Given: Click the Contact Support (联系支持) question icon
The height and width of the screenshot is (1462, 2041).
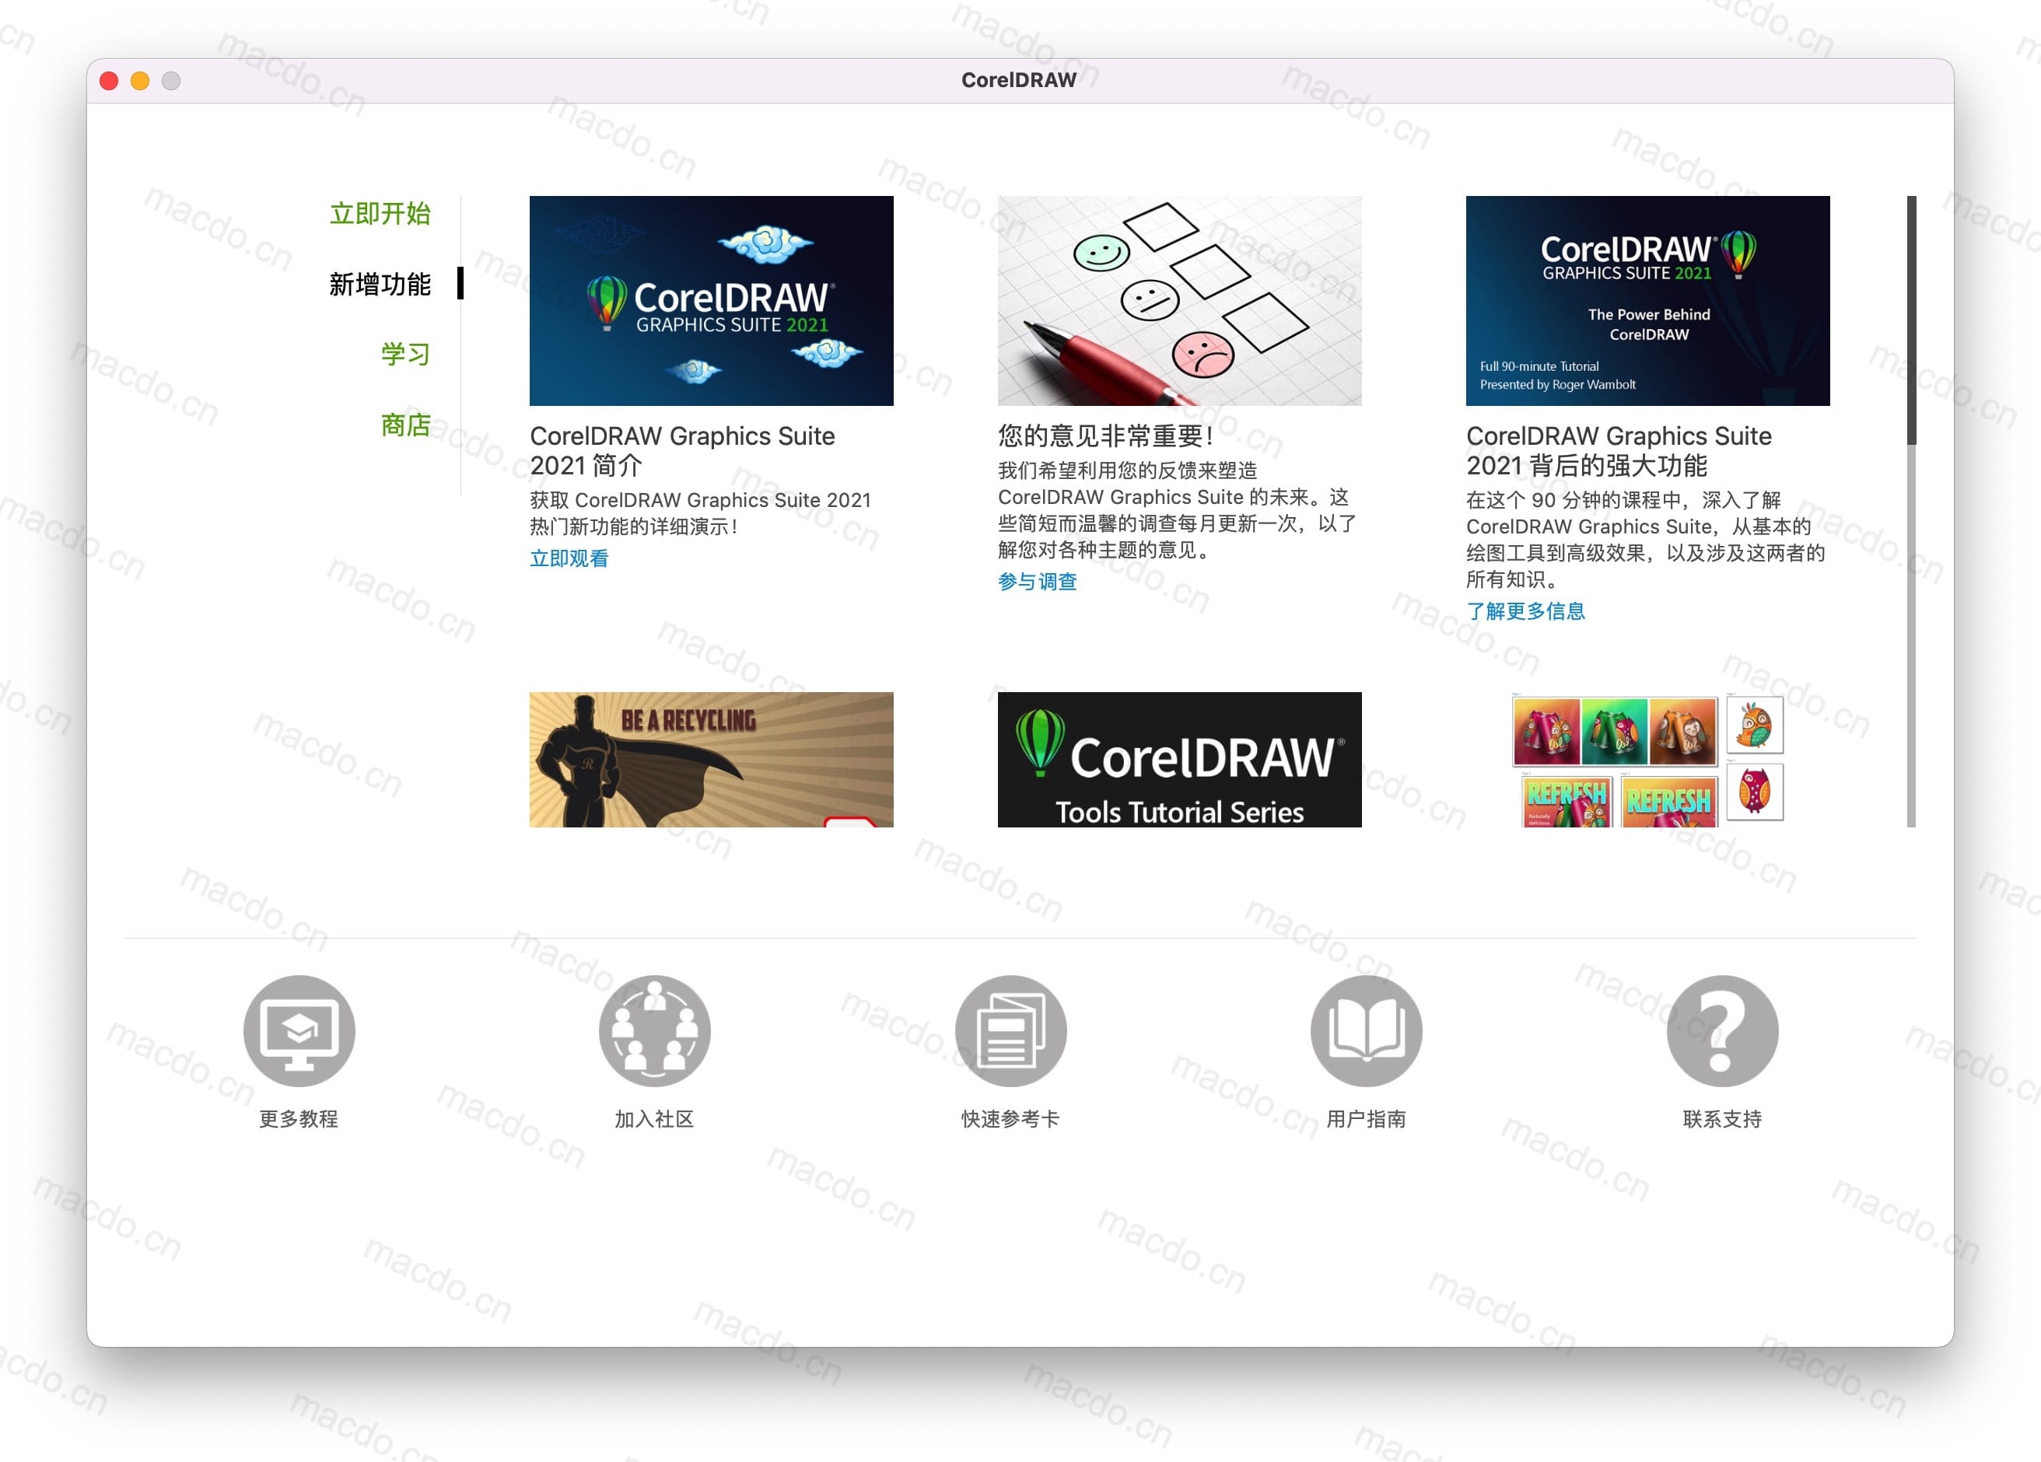Looking at the screenshot, I should pos(1721,1030).
